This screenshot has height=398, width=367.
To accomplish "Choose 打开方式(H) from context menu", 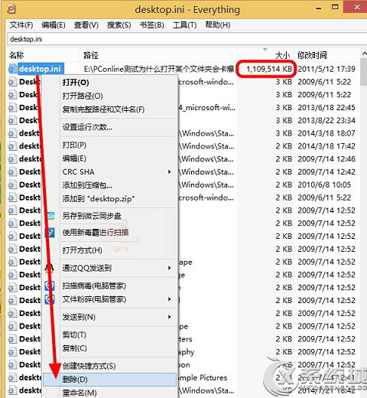I will pos(82,250).
